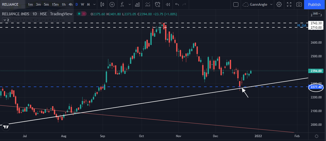326x141 pixels.
Task: Open the layout setup square icon
Action: 236,5
